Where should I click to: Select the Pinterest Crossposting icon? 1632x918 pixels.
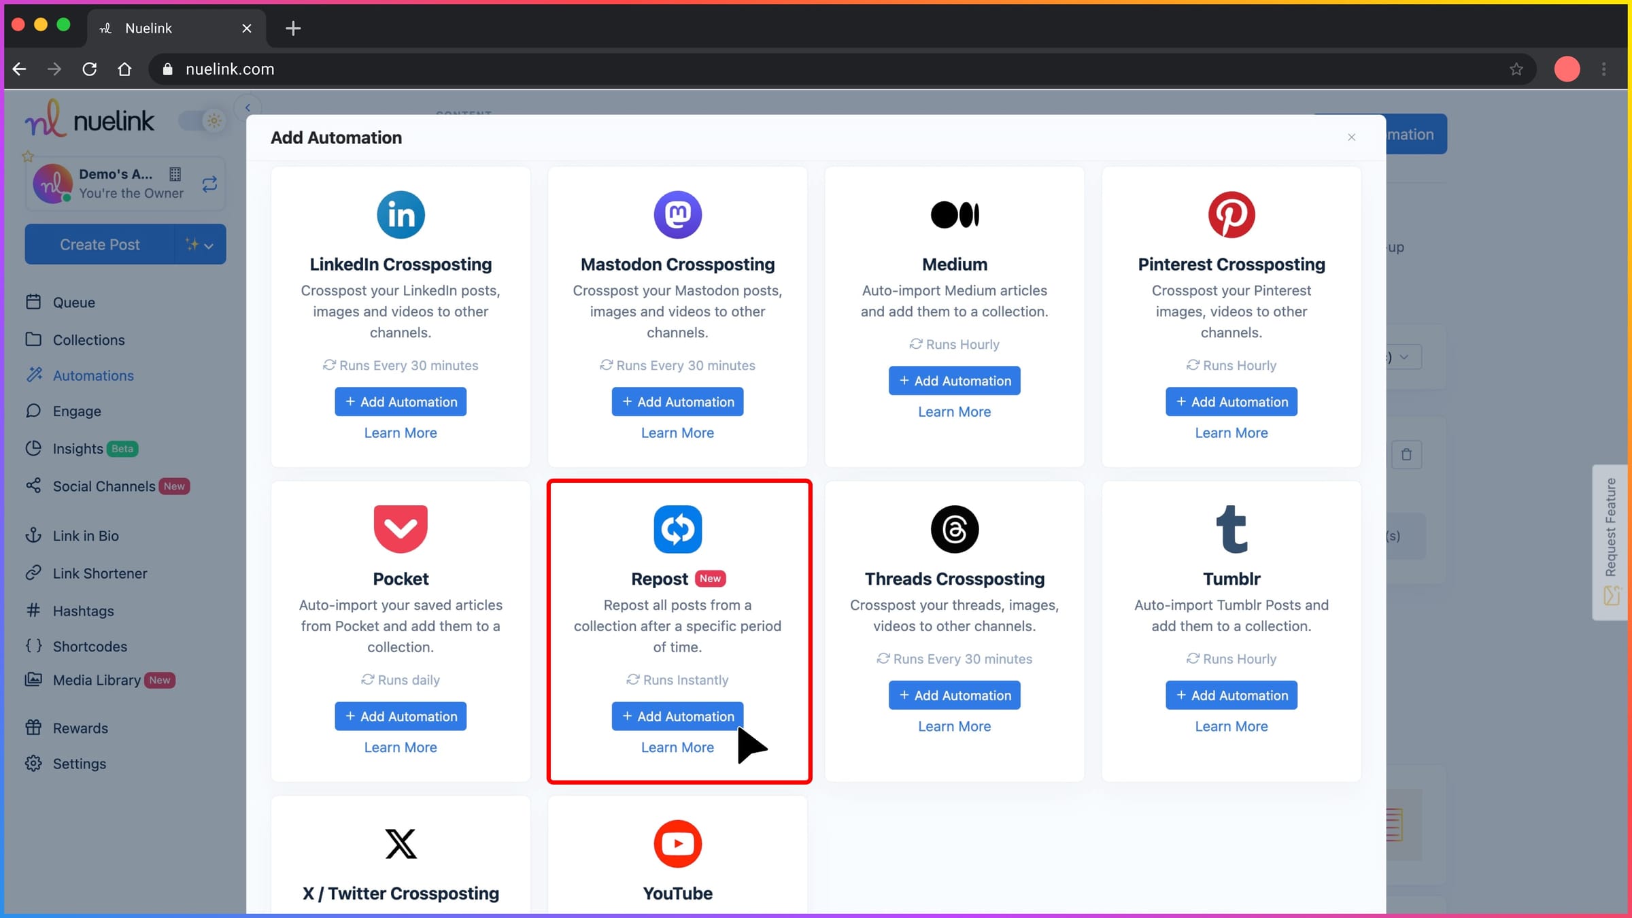[1231, 214]
